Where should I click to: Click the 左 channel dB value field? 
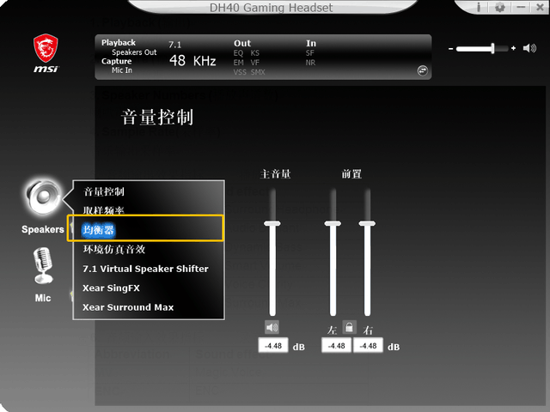point(336,346)
